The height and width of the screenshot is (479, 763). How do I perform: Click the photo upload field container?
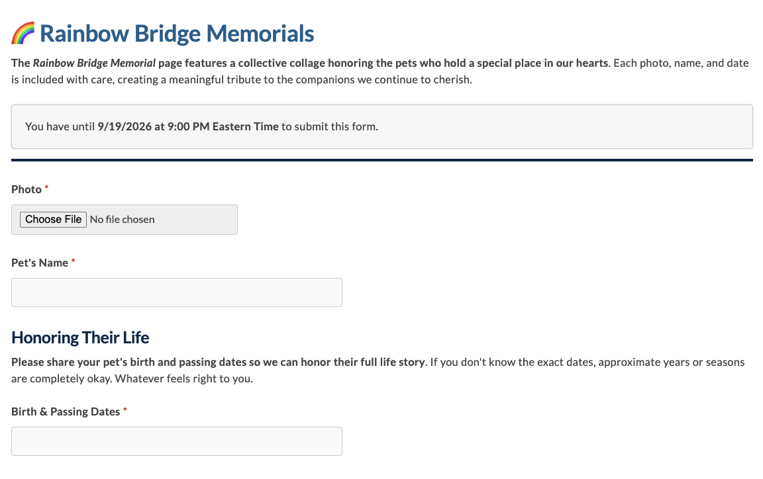[125, 219]
